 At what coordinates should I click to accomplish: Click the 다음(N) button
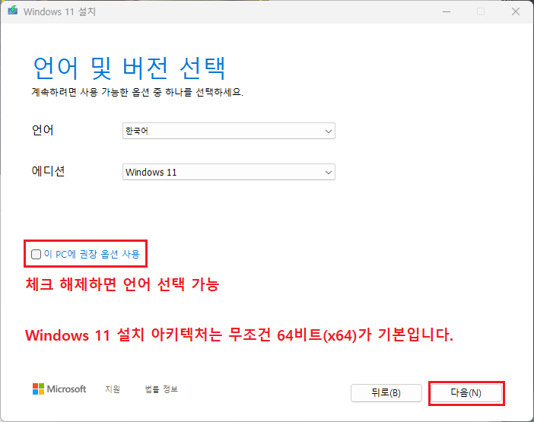coord(466,393)
